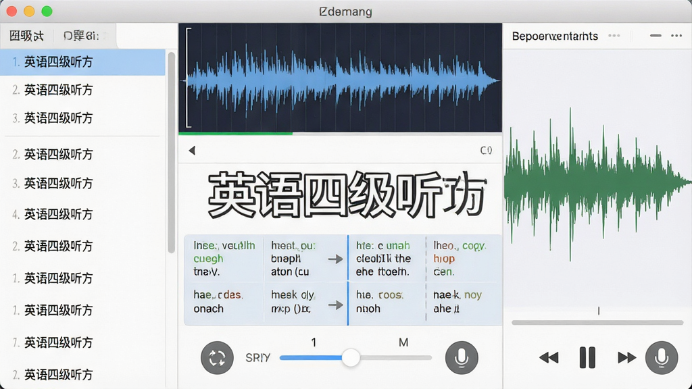
Task: Click the SRIY slider's round thumb
Action: click(x=351, y=358)
